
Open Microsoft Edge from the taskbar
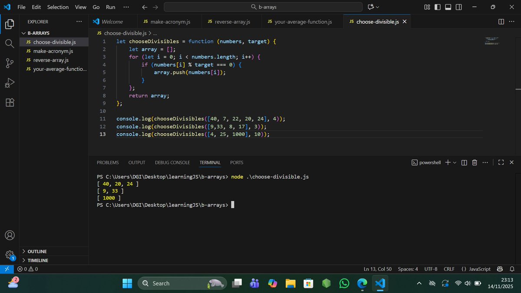(x=362, y=283)
